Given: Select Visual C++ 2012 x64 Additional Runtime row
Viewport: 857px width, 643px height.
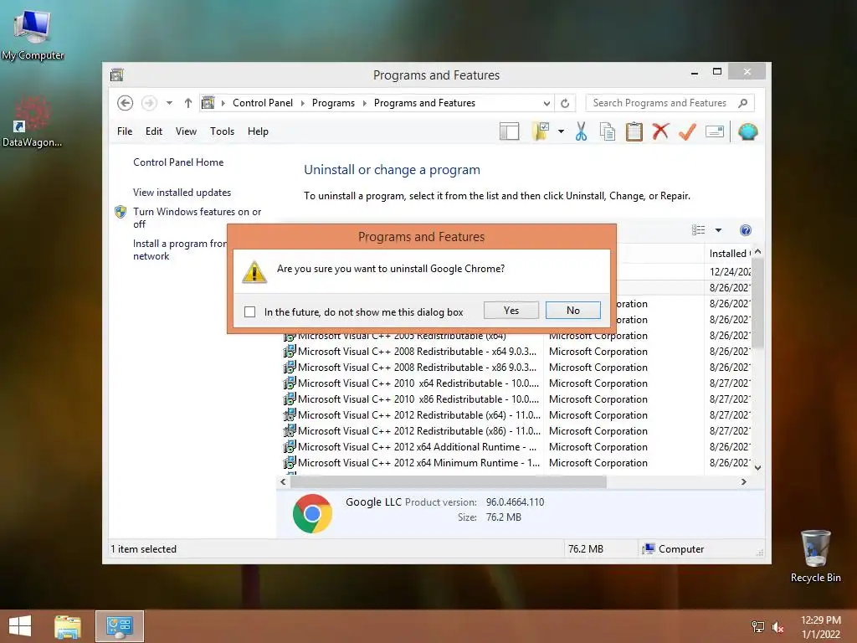Looking at the screenshot, I should click(x=516, y=447).
